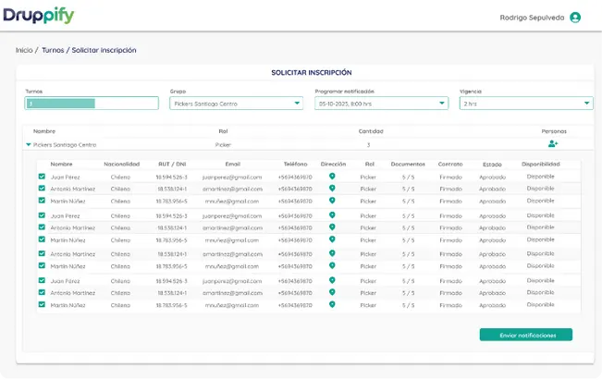Open map pin for the last Juan Pérez row
Screen dimensions: 602x380
point(332,280)
